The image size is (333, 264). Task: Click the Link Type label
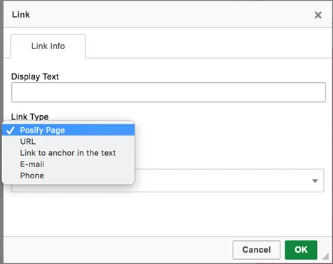tap(30, 117)
